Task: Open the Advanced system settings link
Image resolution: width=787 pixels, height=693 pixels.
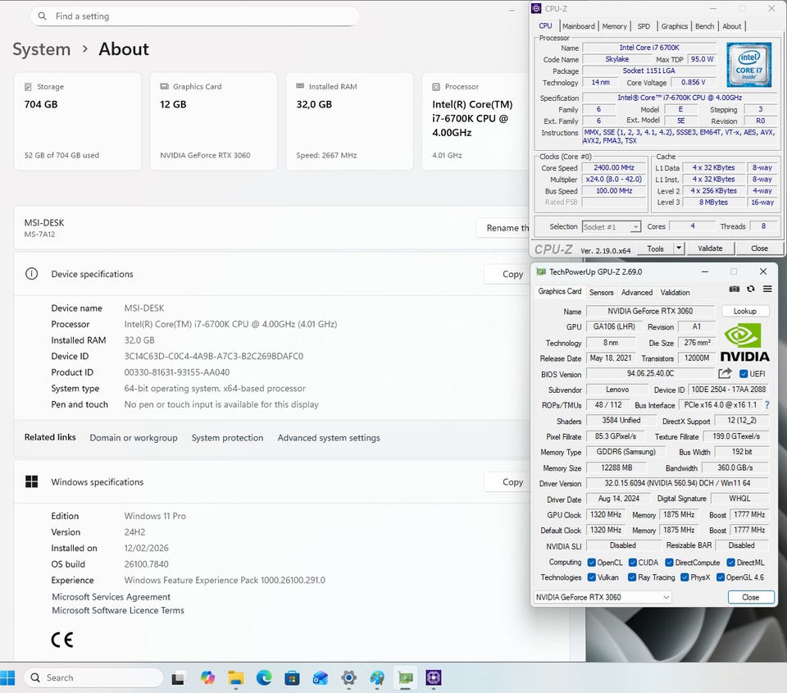Action: 329,438
